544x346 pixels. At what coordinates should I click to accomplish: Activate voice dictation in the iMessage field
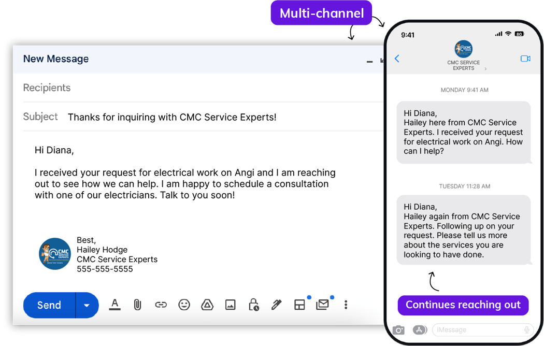[527, 329]
